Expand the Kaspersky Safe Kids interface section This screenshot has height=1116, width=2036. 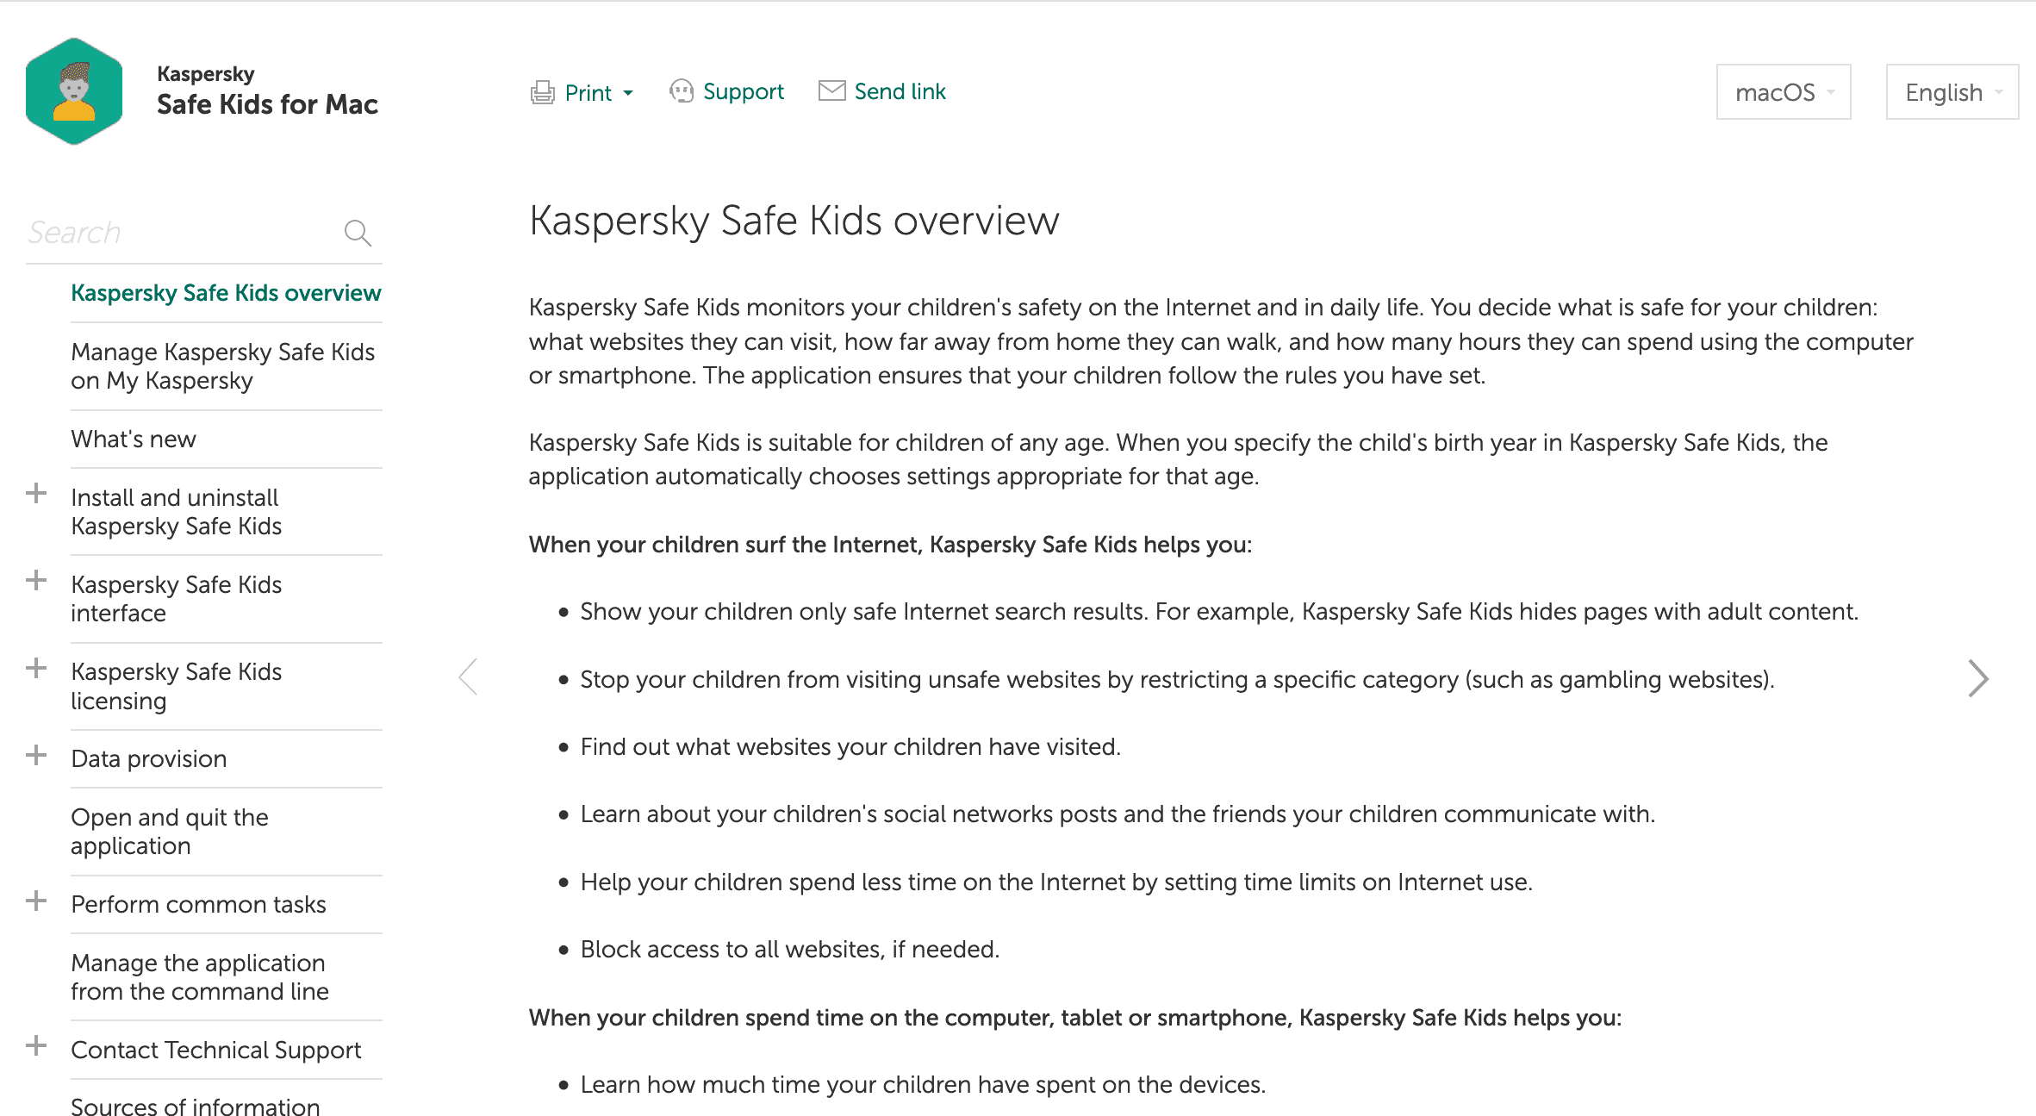[36, 581]
